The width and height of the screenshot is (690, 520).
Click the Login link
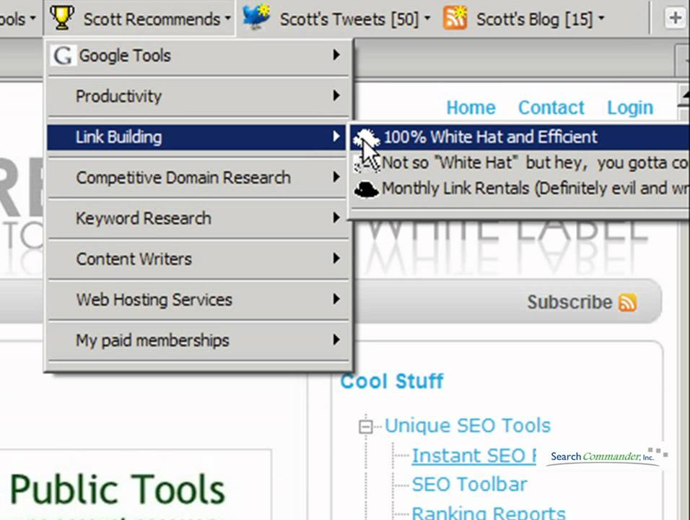point(630,108)
